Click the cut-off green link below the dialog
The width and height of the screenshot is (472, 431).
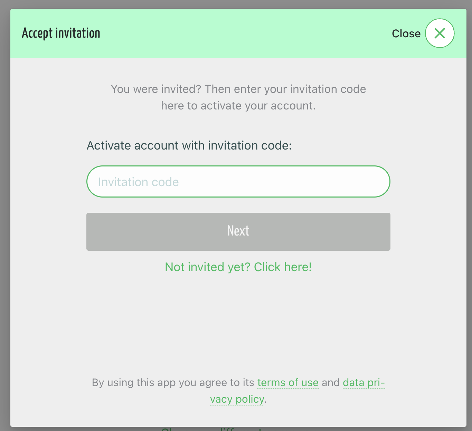click(x=238, y=429)
